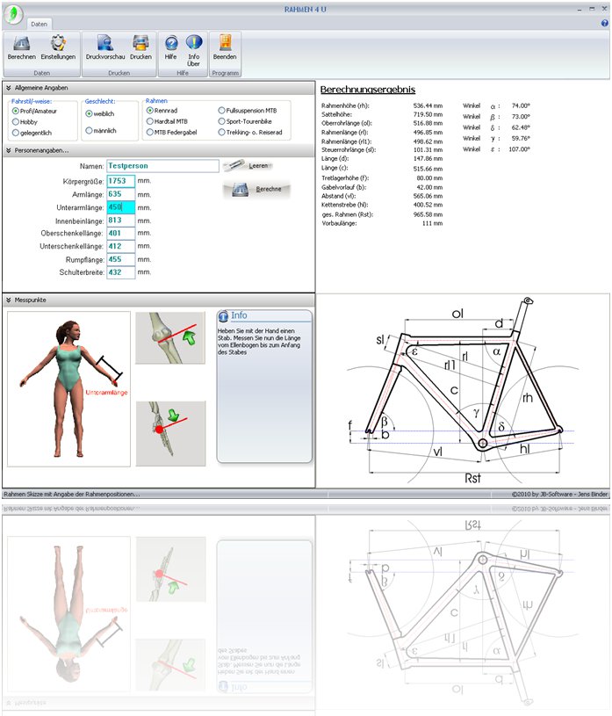Select the Hobby riding style
The width and height of the screenshot is (612, 716).
click(x=16, y=122)
